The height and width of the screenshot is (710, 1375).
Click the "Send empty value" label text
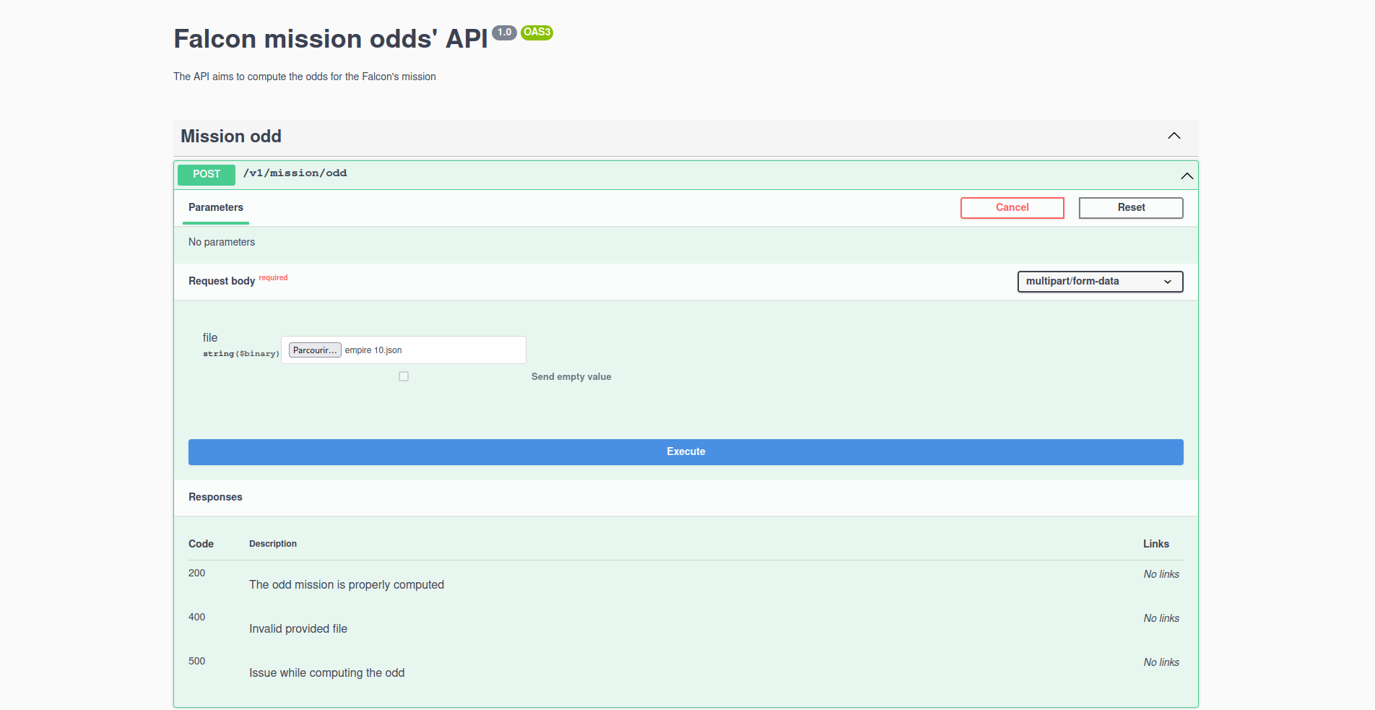[x=571, y=377]
